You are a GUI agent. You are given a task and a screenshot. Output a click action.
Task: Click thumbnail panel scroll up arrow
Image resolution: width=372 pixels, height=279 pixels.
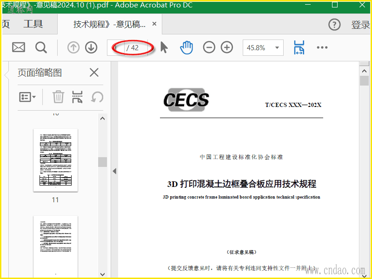tap(102, 119)
